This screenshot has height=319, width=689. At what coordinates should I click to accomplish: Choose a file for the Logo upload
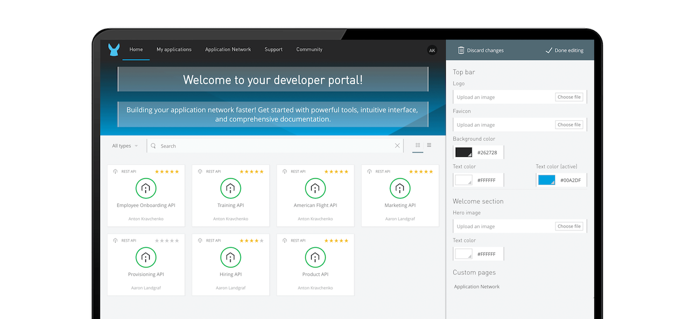[569, 97]
